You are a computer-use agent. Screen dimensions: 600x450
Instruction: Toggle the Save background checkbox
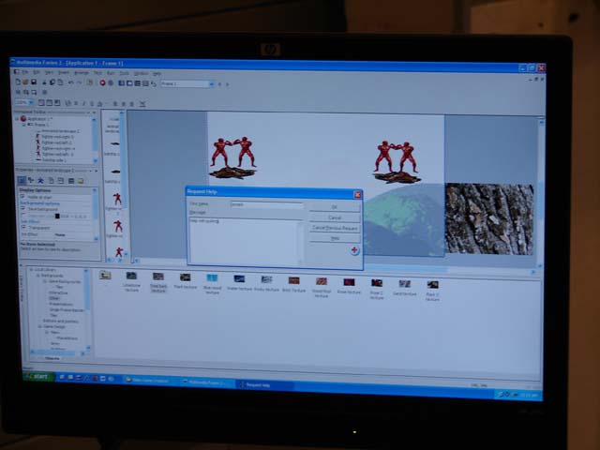click(x=21, y=208)
